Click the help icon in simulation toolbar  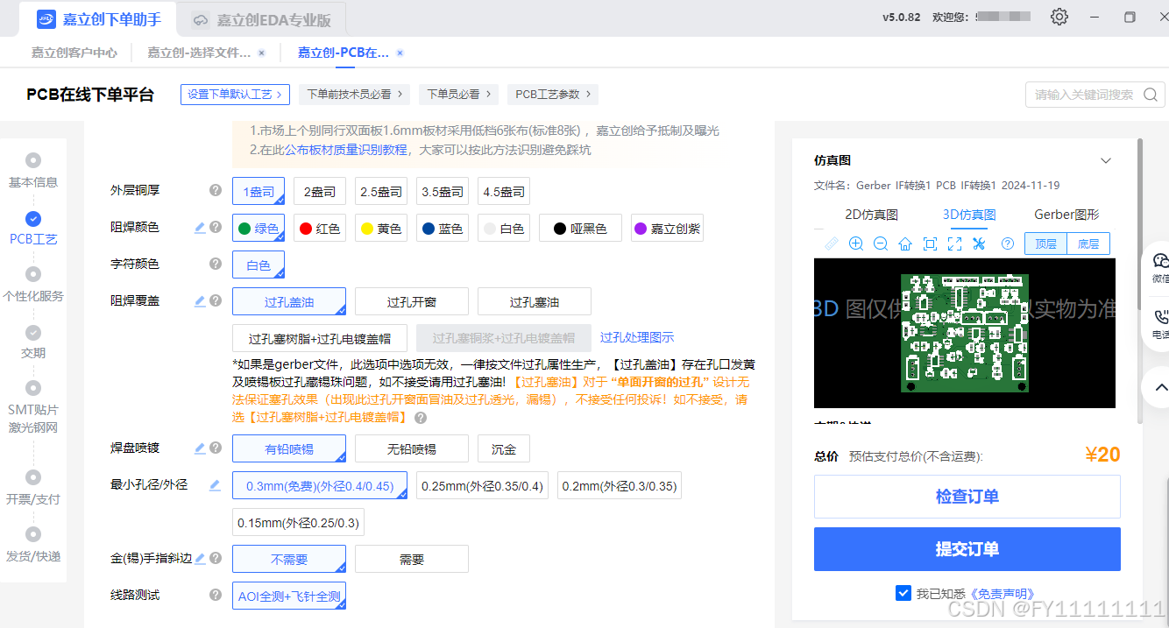[x=1008, y=243]
